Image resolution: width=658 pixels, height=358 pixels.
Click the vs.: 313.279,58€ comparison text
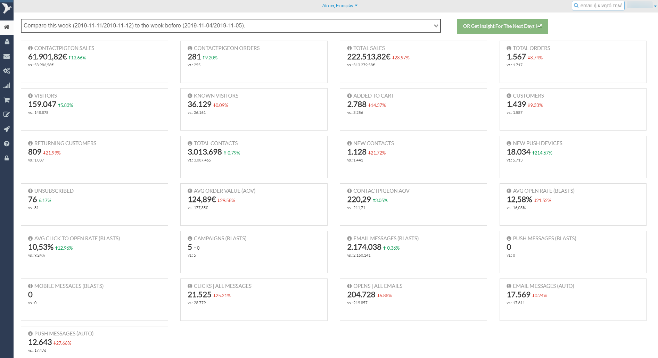click(361, 65)
